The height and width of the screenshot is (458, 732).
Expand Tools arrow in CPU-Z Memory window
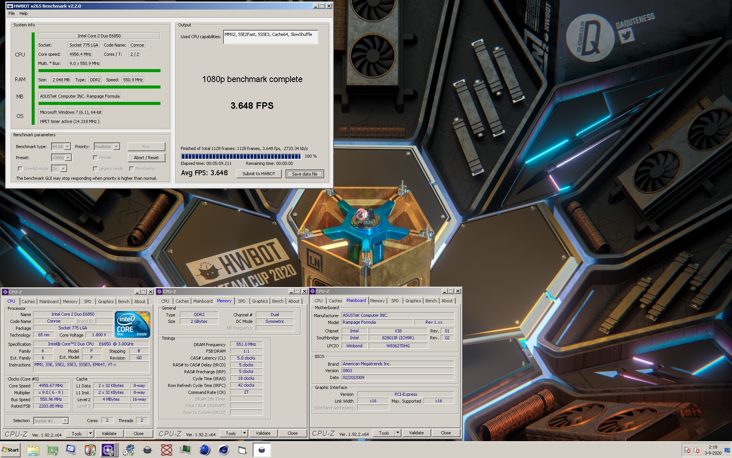244,433
